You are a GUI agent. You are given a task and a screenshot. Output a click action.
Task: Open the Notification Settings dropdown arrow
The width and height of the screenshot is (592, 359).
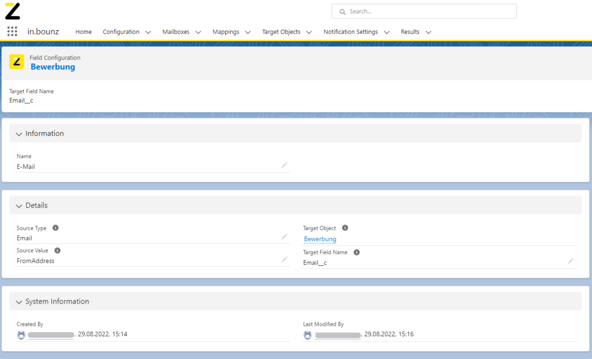tap(387, 32)
